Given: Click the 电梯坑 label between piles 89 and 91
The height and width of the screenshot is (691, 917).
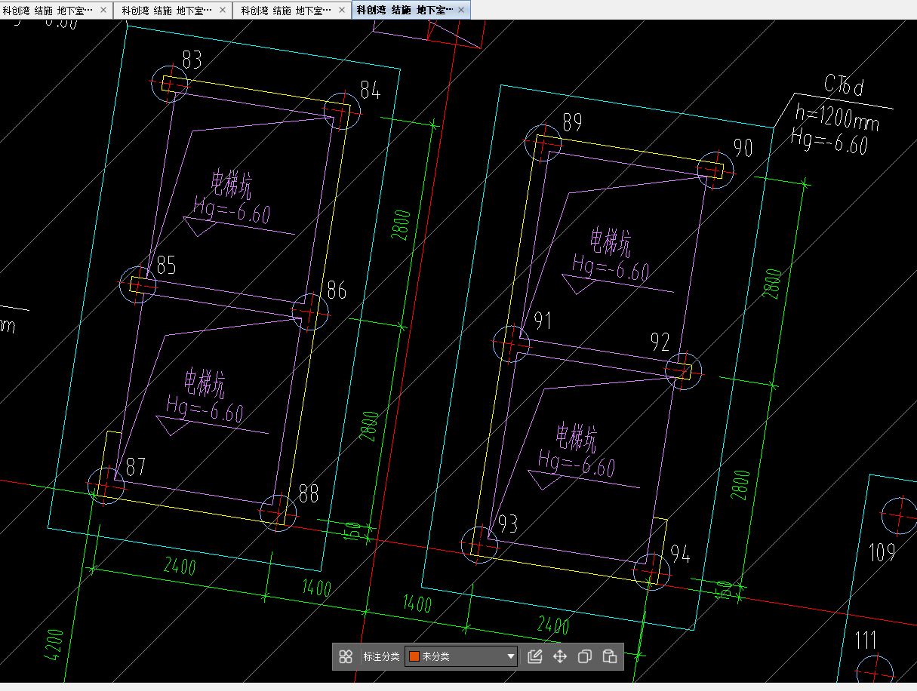Looking at the screenshot, I should click(610, 241).
